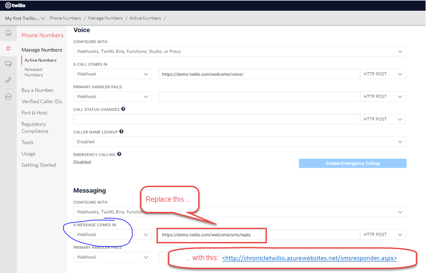The width and height of the screenshot is (426, 273).
Task: Click Phone Numbers breadcrumb
Action: point(65,18)
